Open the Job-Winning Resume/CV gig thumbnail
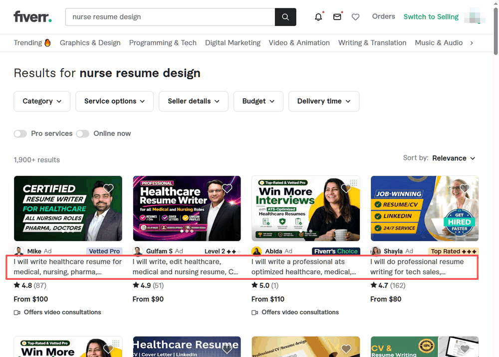 pyautogui.click(x=425, y=208)
